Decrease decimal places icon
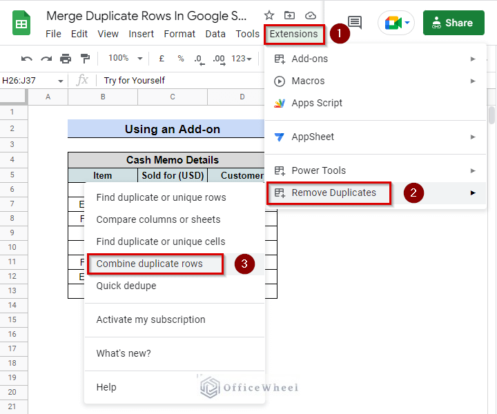 tap(199, 59)
